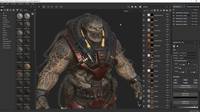The width and height of the screenshot is (200, 112).
Task: Toggle visibility of SuperDrone_Pipes texture set
Action: click(x=174, y=24)
